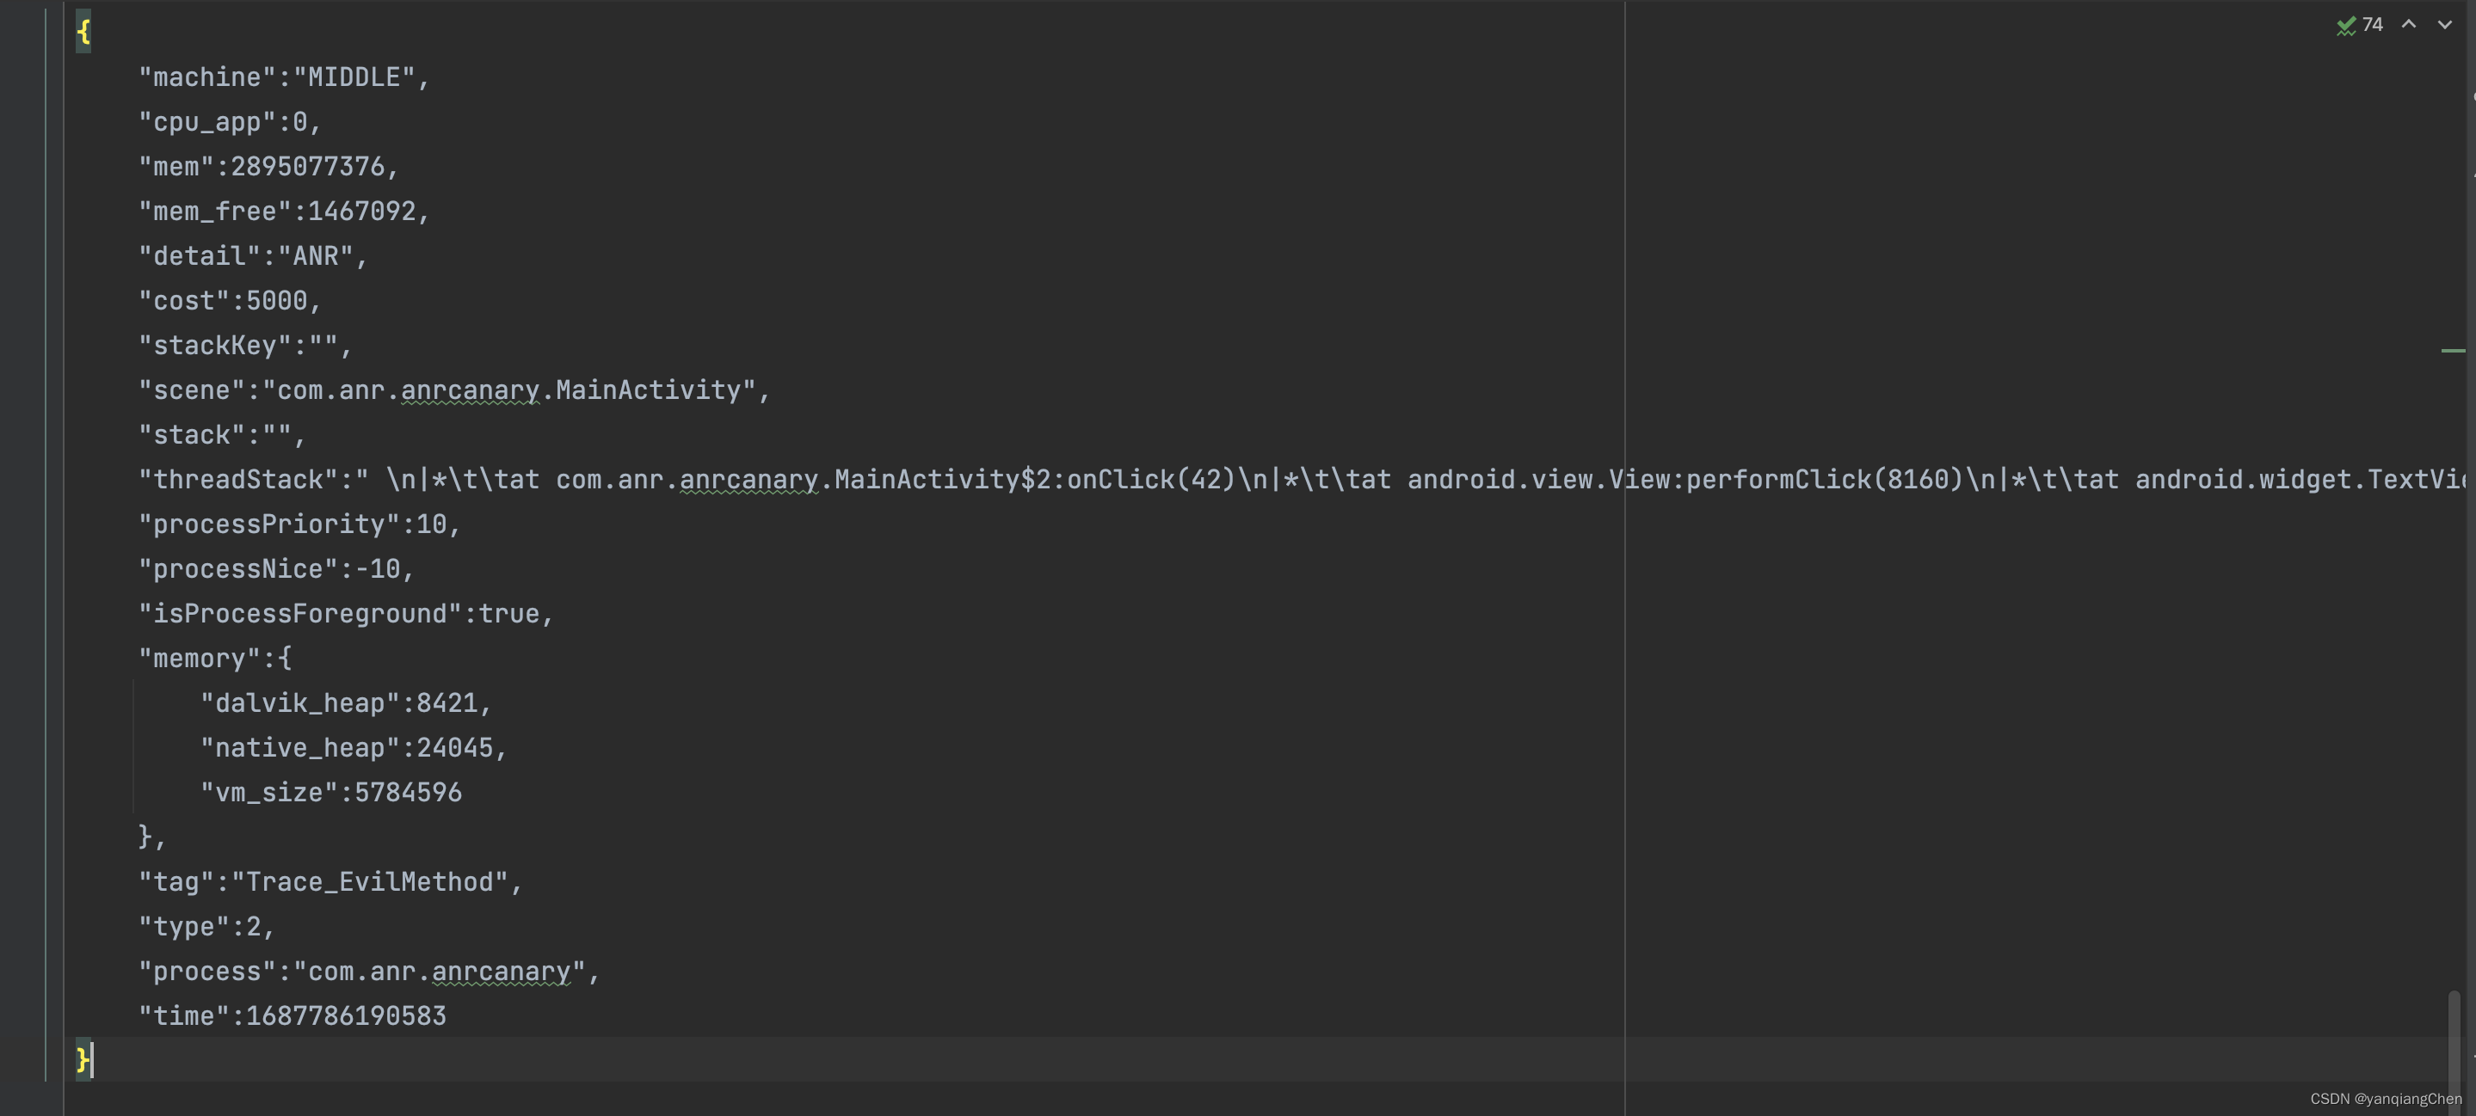Click the green stripe mark in error gutter
This screenshot has height=1116, width=2476.
pos(2453,351)
